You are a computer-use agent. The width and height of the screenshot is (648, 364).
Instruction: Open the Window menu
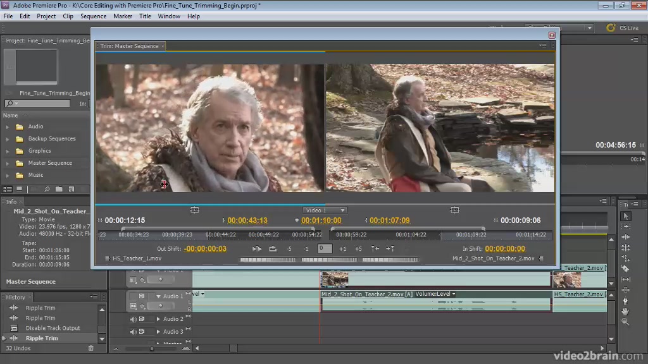click(169, 16)
